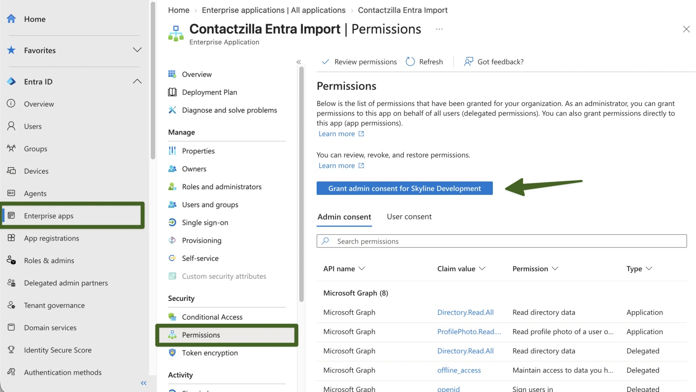Click the Diagnose and solve problems wrench icon
The width and height of the screenshot is (696, 392).
click(172, 110)
